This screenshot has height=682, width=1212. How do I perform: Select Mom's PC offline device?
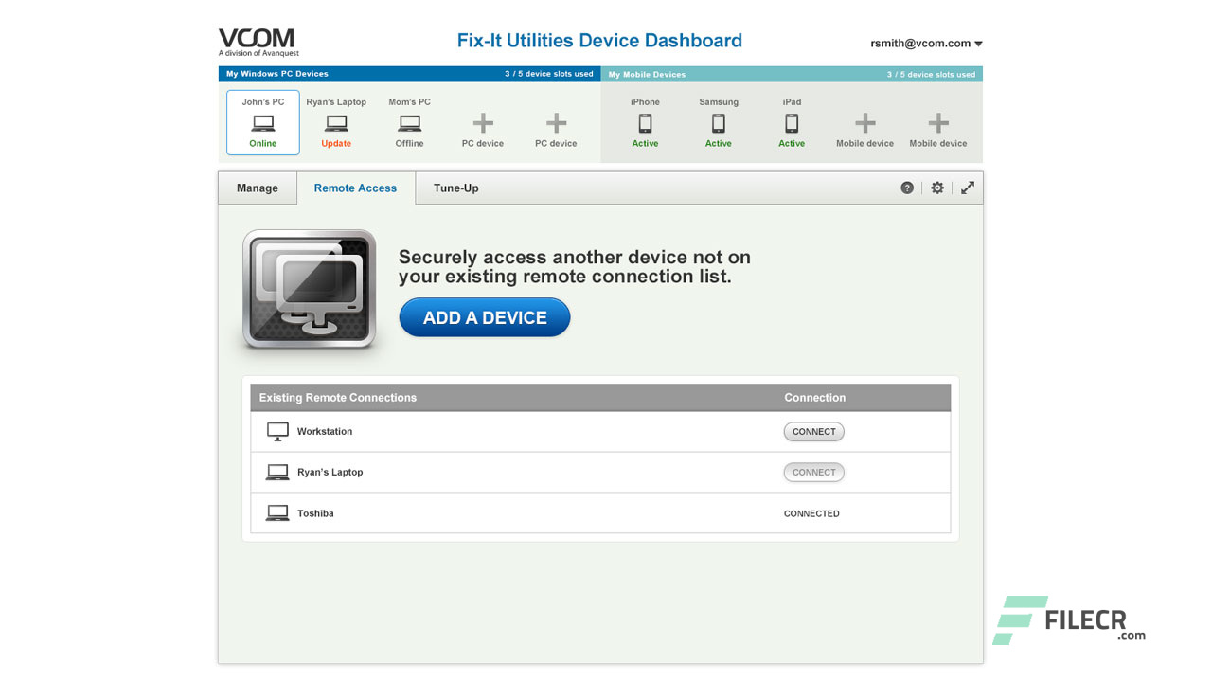click(410, 123)
